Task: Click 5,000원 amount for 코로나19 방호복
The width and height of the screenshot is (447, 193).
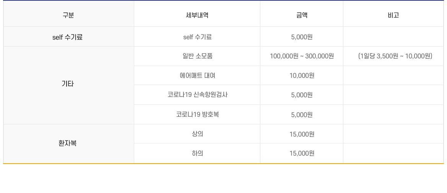Action: tap(302, 114)
